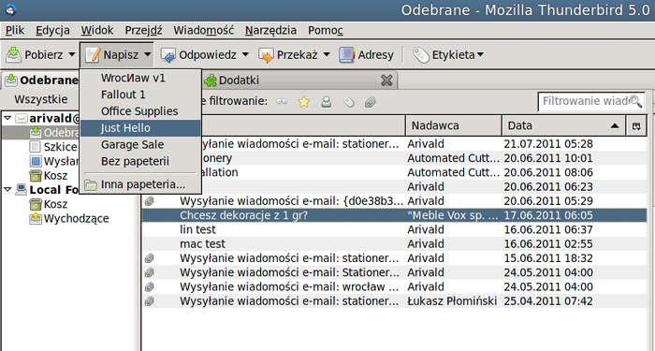Open the Plik menu
The width and height of the screenshot is (655, 351).
click(15, 30)
